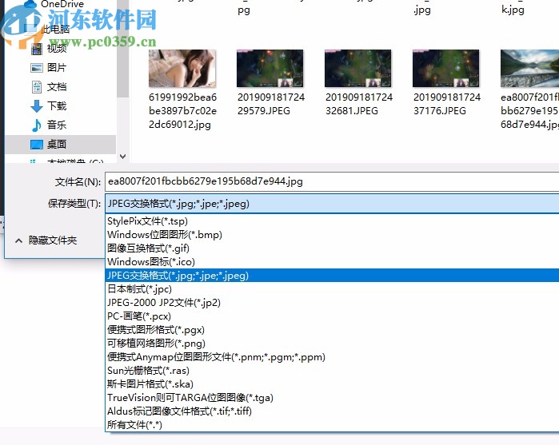Viewport: 559px width, 445px height.
Task: Choose PC-画笔(*.pcx) format
Action: point(332,316)
